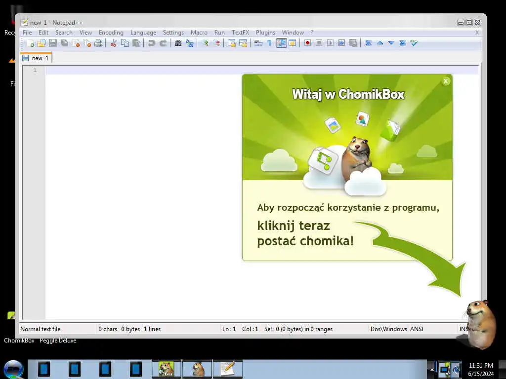This screenshot has width=506, height=379.
Task: Open the Search menu
Action: coord(64,33)
